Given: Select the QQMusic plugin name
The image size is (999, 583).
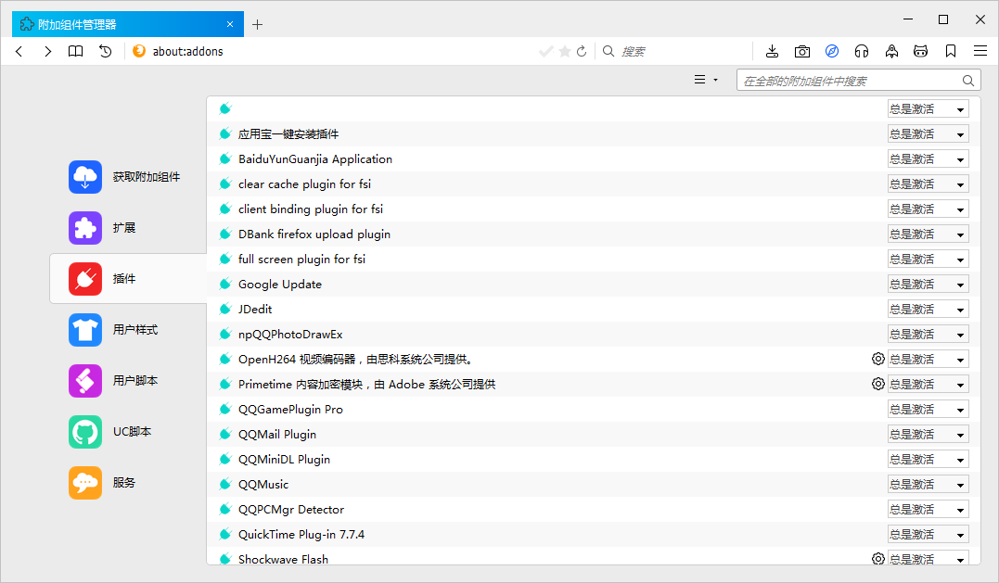Looking at the screenshot, I should pos(263,485).
